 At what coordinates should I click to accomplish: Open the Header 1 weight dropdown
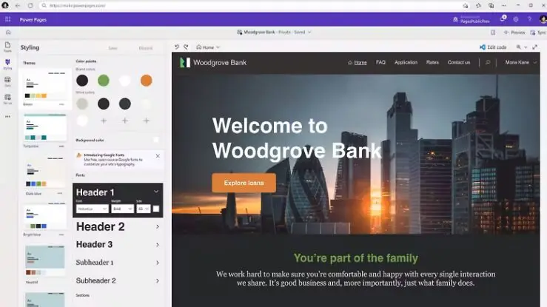tap(122, 209)
